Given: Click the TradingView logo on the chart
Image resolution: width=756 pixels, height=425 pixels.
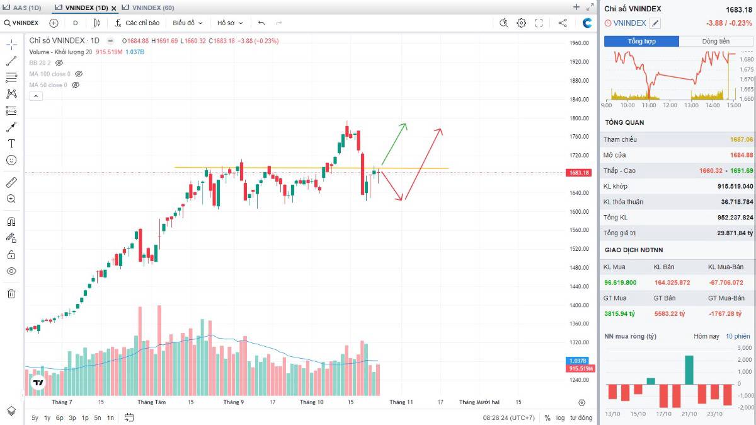Looking at the screenshot, I should 39,382.
